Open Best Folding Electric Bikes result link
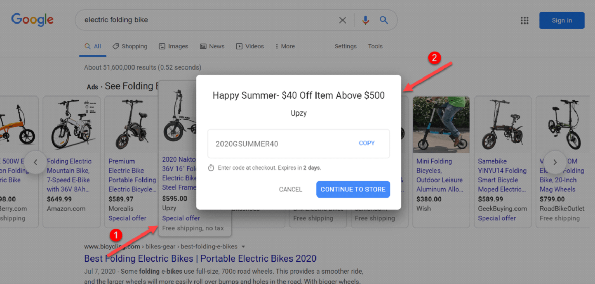The image size is (595, 284). pyautogui.click(x=200, y=259)
